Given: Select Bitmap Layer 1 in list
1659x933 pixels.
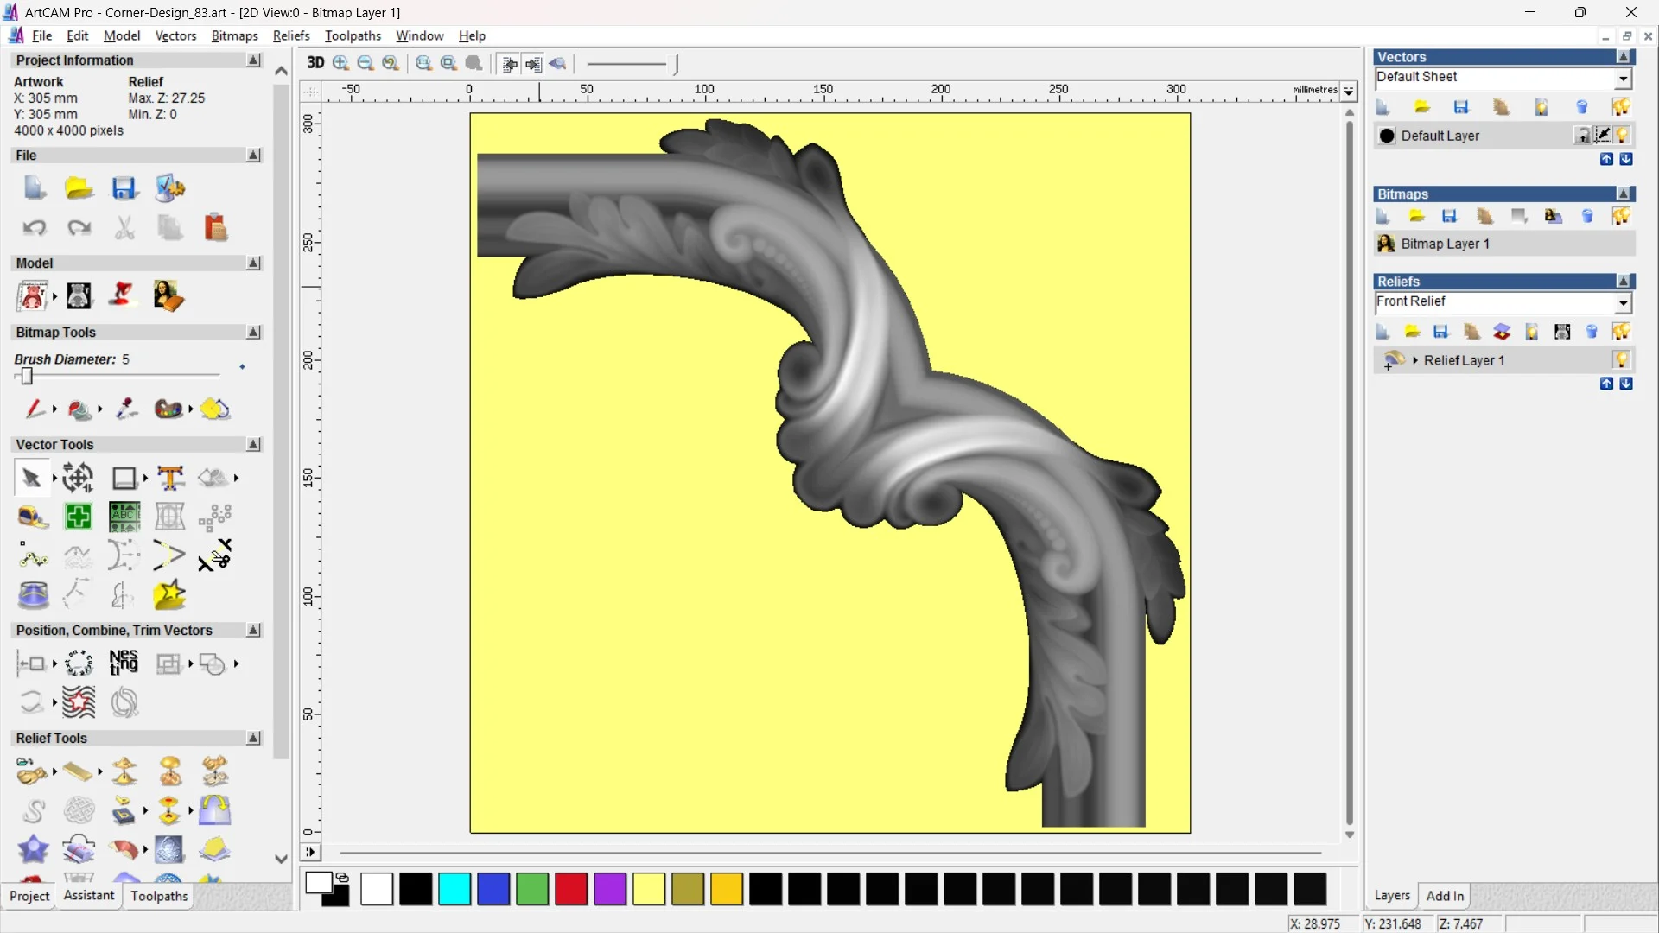Looking at the screenshot, I should 1445,244.
